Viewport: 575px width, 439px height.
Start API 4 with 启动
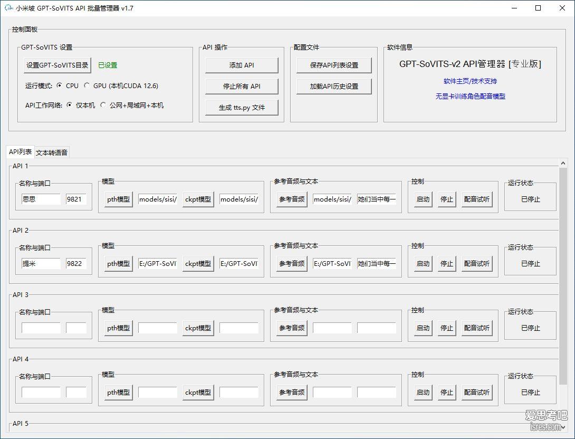click(423, 392)
